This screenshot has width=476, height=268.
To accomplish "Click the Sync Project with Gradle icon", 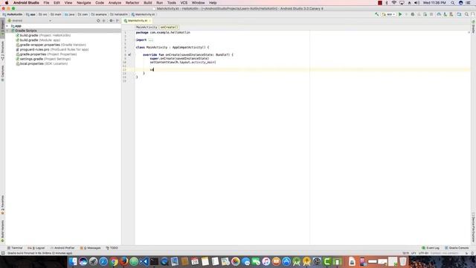I will pyautogui.click(x=439, y=14).
